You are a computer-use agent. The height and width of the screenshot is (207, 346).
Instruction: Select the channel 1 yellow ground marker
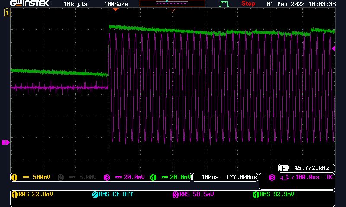point(7,13)
